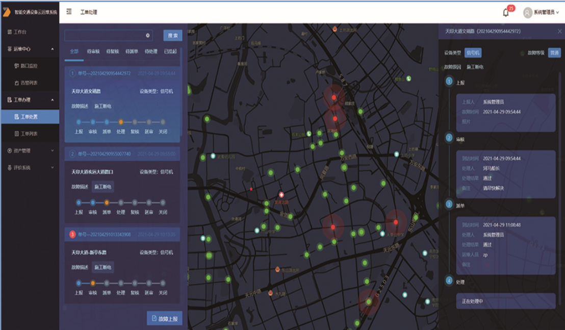Close the 天印大道文靖路 detail panel
The image size is (565, 330).
559,32
